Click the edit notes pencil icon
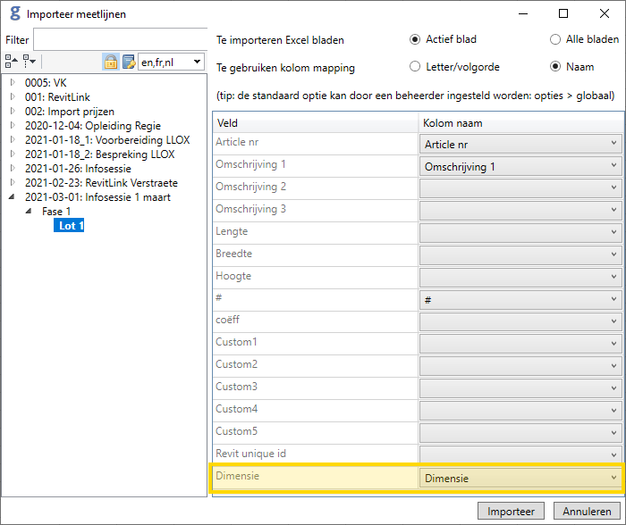 (129, 62)
